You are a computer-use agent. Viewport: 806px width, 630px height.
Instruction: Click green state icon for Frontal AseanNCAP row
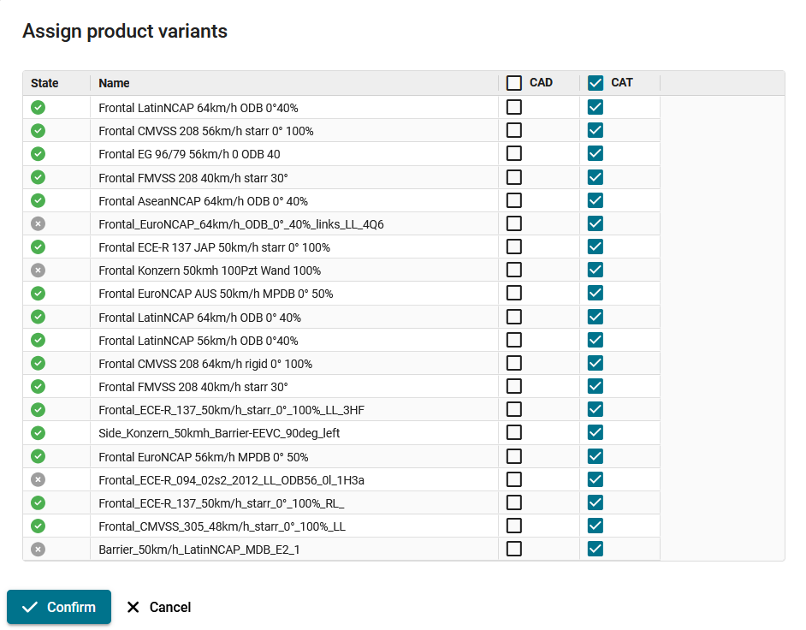click(38, 200)
